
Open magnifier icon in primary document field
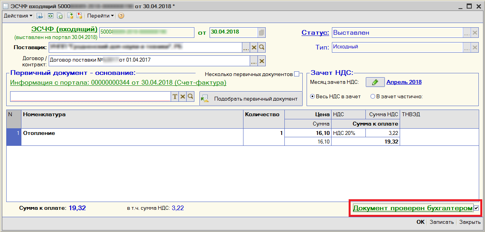[190, 97]
